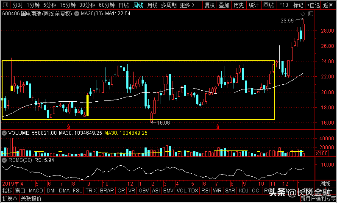Select the RSI indicator
The image size is (337, 203).
pyautogui.click(x=206, y=191)
